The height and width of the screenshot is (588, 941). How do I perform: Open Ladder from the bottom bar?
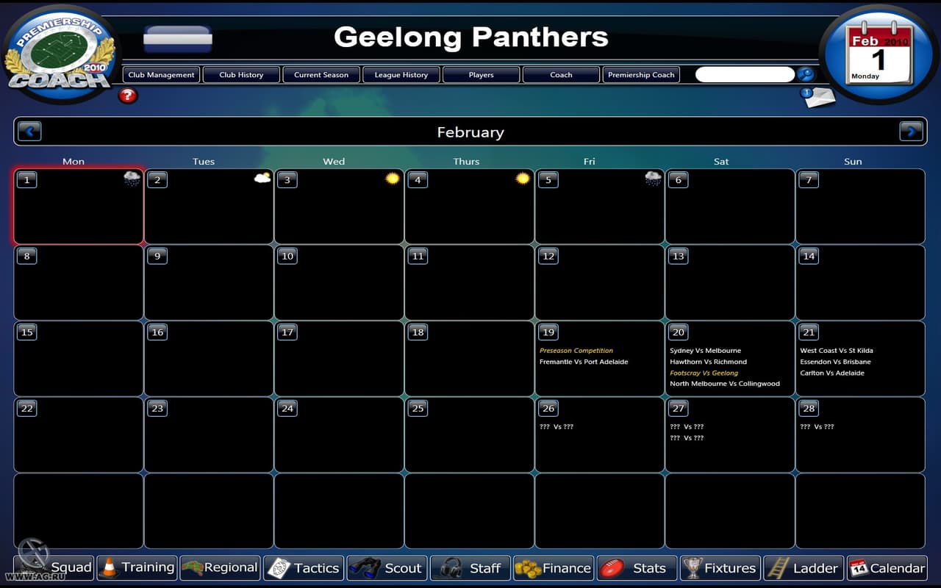point(804,567)
